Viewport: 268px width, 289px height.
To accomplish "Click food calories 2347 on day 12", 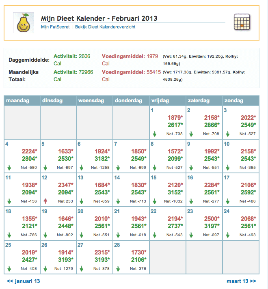I will point(66,185).
